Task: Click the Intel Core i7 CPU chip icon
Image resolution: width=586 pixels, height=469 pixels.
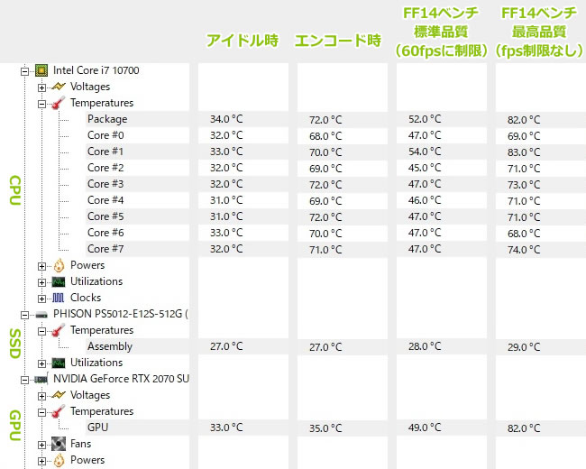Action: click(41, 70)
